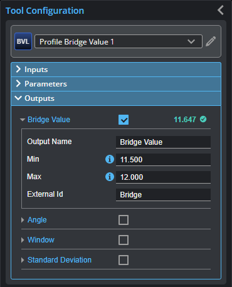Click the Min value field 11.500
Screen dimensions: 232x287
(x=163, y=160)
